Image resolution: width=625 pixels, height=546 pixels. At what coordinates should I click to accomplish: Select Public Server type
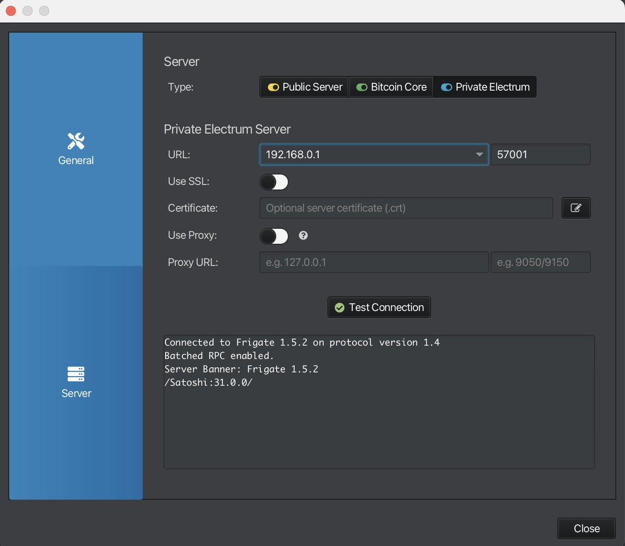click(x=305, y=87)
